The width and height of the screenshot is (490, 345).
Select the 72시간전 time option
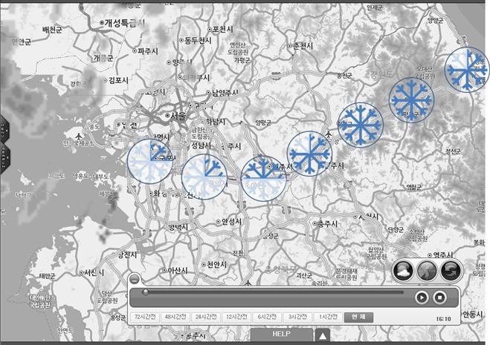(147, 317)
